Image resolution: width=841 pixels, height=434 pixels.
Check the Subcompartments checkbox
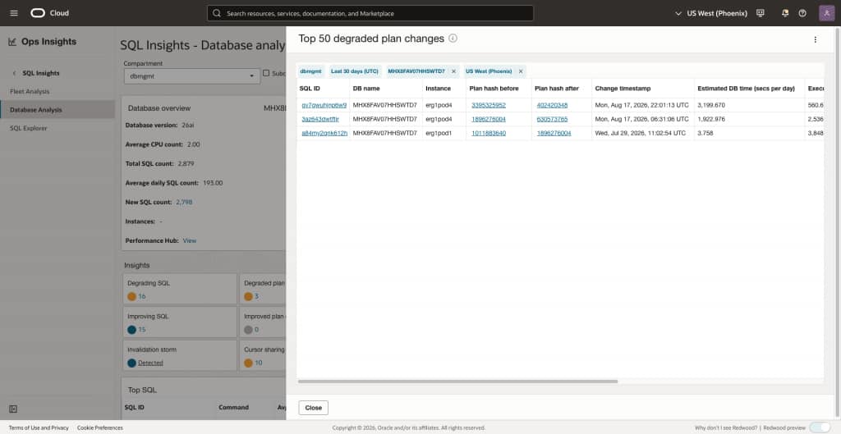click(266, 73)
